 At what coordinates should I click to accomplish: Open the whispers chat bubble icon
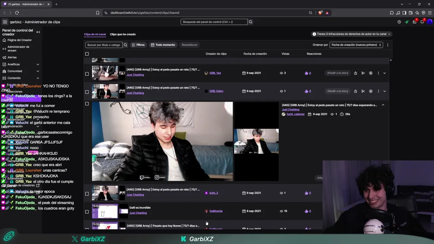coord(422,22)
